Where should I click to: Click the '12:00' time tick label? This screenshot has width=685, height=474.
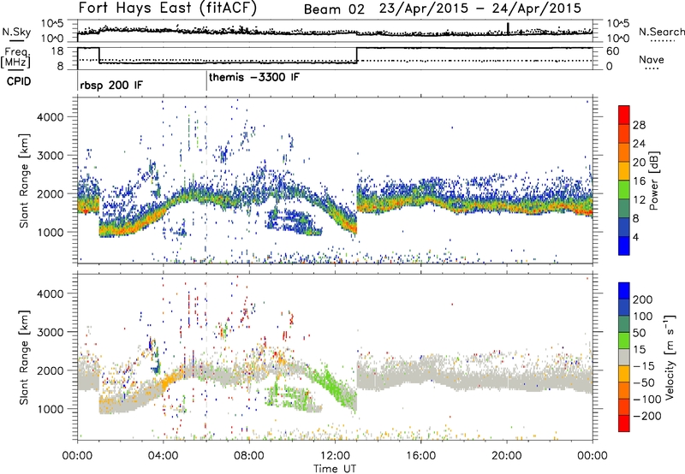click(x=335, y=456)
